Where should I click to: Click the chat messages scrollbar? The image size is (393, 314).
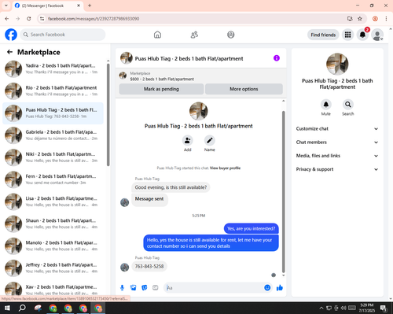tap(283, 192)
